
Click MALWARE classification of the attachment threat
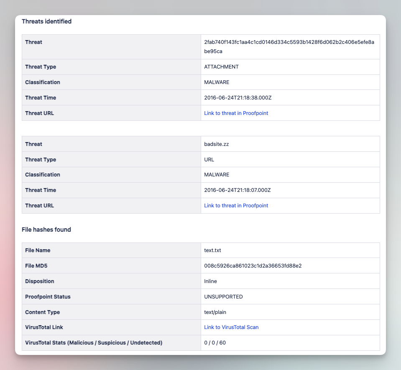(x=217, y=82)
